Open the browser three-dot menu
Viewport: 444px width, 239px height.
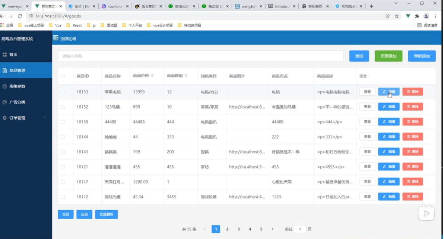[x=435, y=16]
